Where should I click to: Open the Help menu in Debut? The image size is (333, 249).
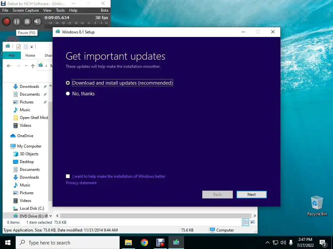[x=73, y=10]
